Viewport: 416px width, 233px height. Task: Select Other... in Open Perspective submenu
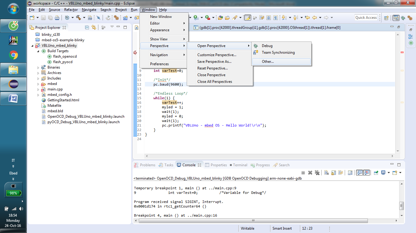(x=281, y=62)
